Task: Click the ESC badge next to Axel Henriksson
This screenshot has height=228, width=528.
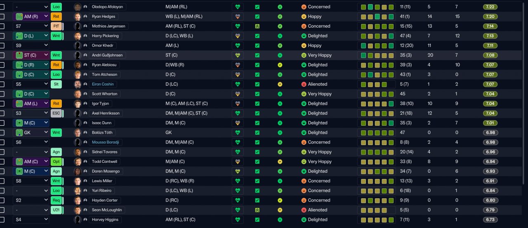Action: (56, 113)
